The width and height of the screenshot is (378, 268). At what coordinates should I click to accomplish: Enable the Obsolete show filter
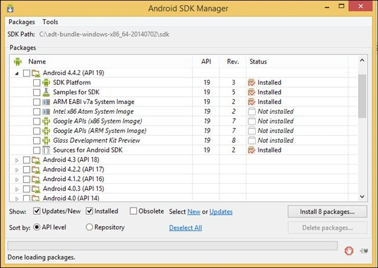click(133, 211)
